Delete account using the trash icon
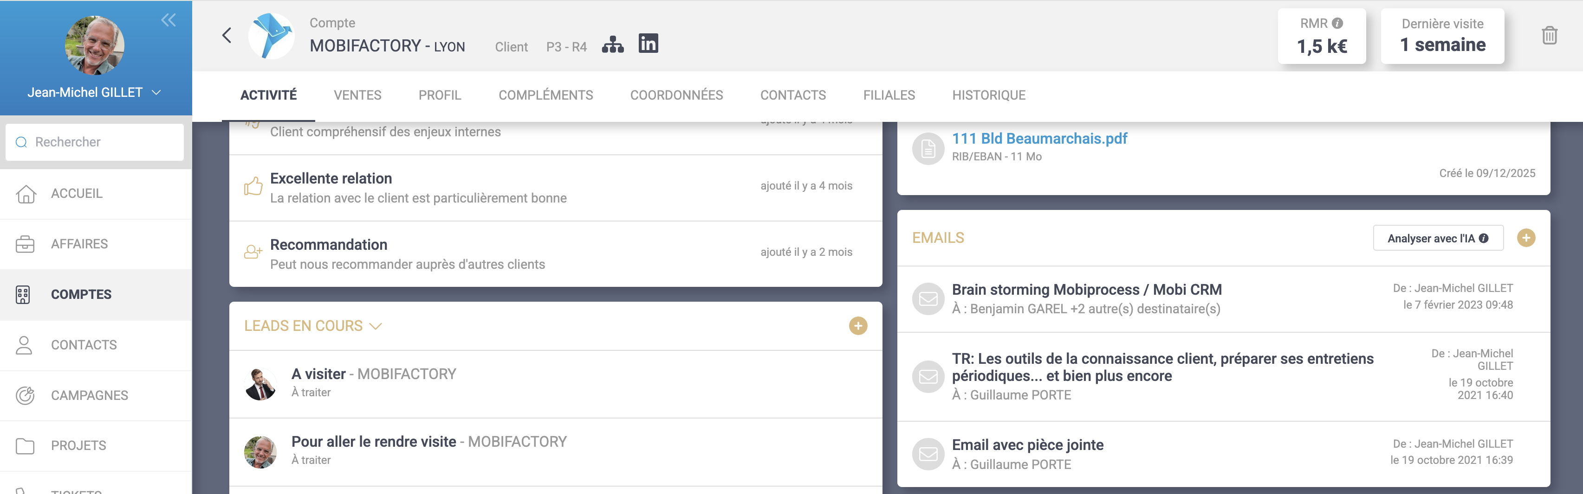 pyautogui.click(x=1549, y=36)
